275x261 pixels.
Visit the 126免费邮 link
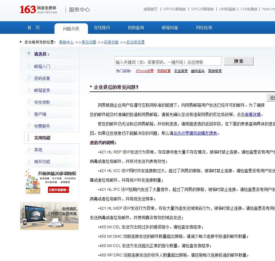pos(249,9)
